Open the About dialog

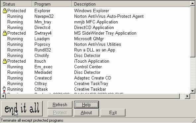pos(86,112)
